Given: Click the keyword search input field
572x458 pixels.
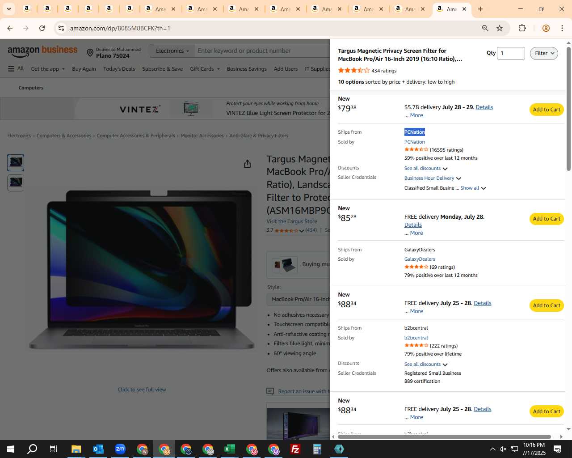Looking at the screenshot, I should tap(262, 51).
